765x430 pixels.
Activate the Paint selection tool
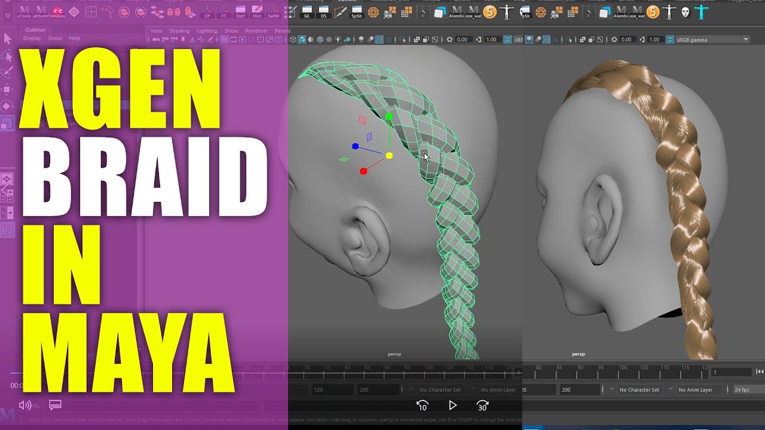click(x=7, y=73)
